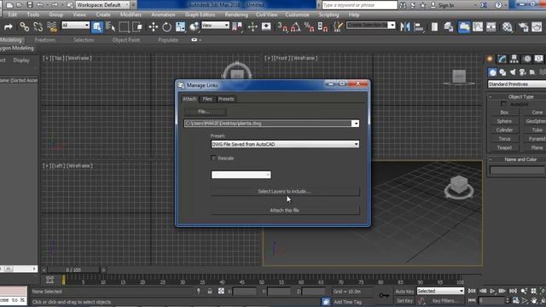This screenshot has height=307, width=546.
Task: Activate the Select and Move tool
Action: [x=154, y=26]
